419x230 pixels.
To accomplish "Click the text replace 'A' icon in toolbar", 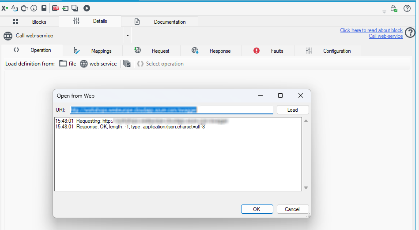I will (x=15, y=8).
